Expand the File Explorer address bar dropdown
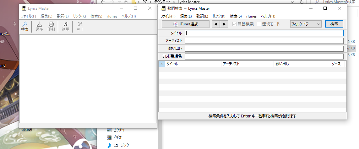359x149 pixels. 292,2
